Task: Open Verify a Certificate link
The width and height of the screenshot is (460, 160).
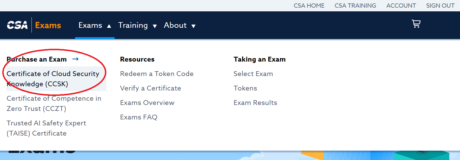Action: 150,88
